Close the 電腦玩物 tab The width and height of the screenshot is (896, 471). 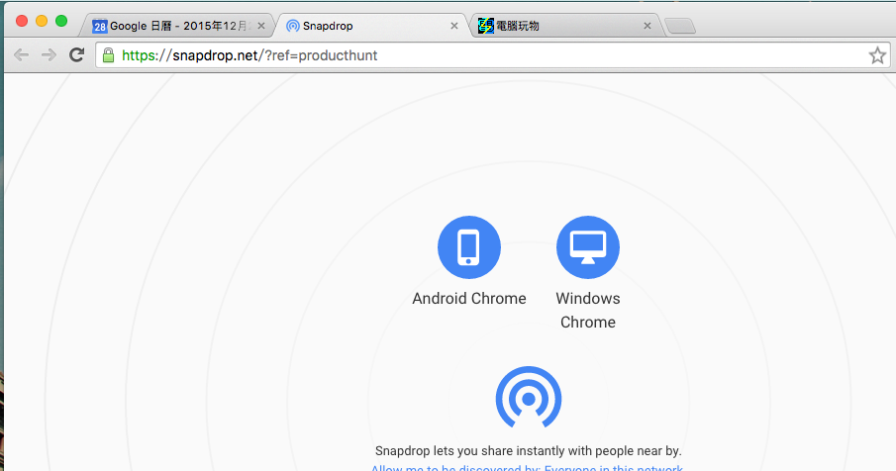(x=647, y=26)
